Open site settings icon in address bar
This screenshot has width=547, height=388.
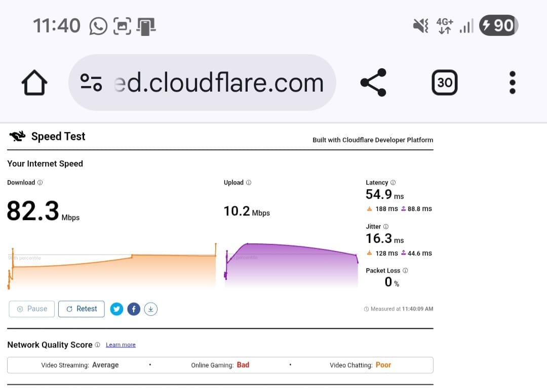click(91, 82)
